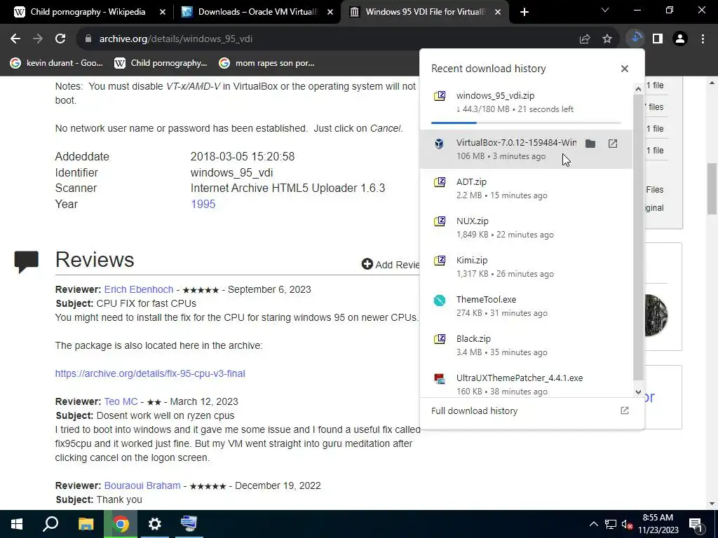Screen dimensions: 718x538
Task: Open File Explorer from the taskbar
Action: click(86, 524)
